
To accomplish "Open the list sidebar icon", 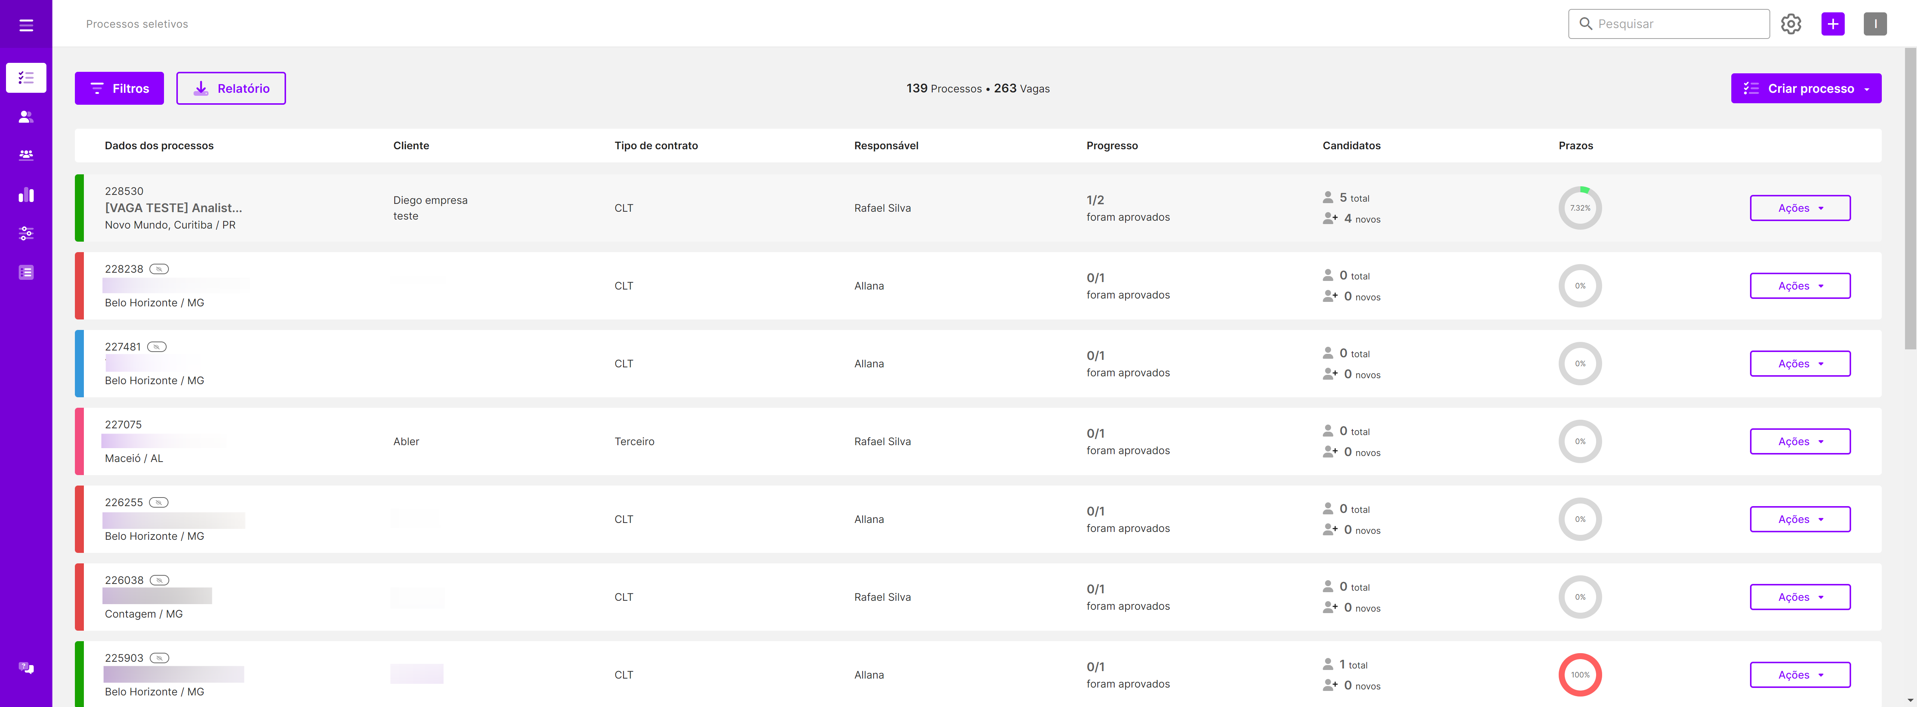I will coord(26,272).
